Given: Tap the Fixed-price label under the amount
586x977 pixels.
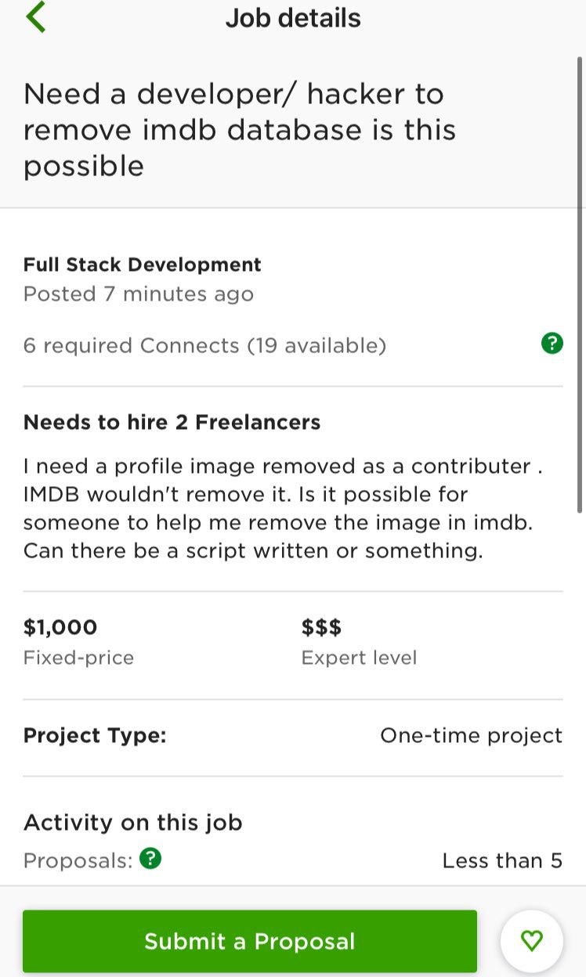Looking at the screenshot, I should [x=78, y=658].
